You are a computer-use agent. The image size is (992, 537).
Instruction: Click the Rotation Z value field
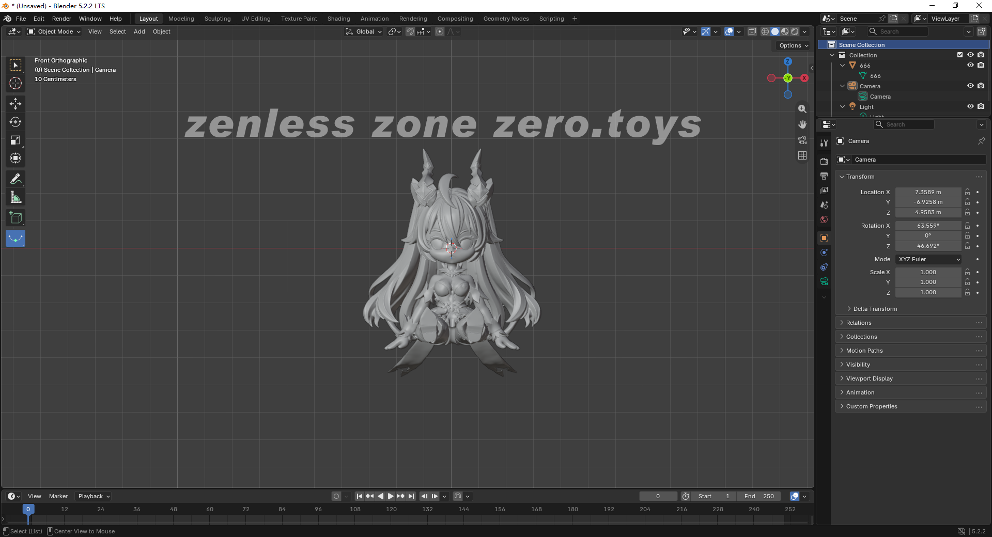click(x=928, y=246)
